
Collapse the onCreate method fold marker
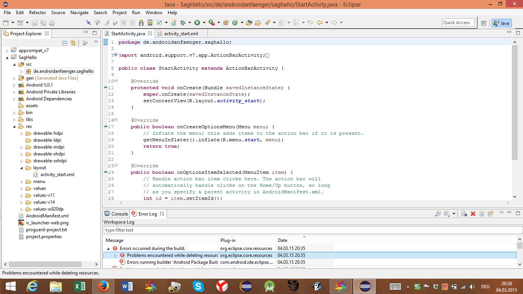116,81
